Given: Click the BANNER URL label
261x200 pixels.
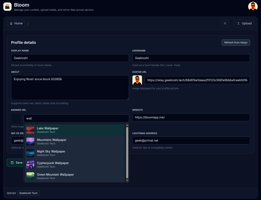Looking at the screenshot, I should [x=19, y=110].
